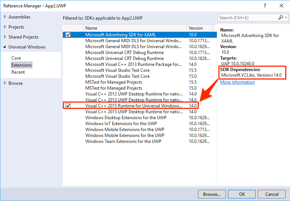Open the Shared Projects category
This screenshot has width=290, height=201.
coord(24,37)
